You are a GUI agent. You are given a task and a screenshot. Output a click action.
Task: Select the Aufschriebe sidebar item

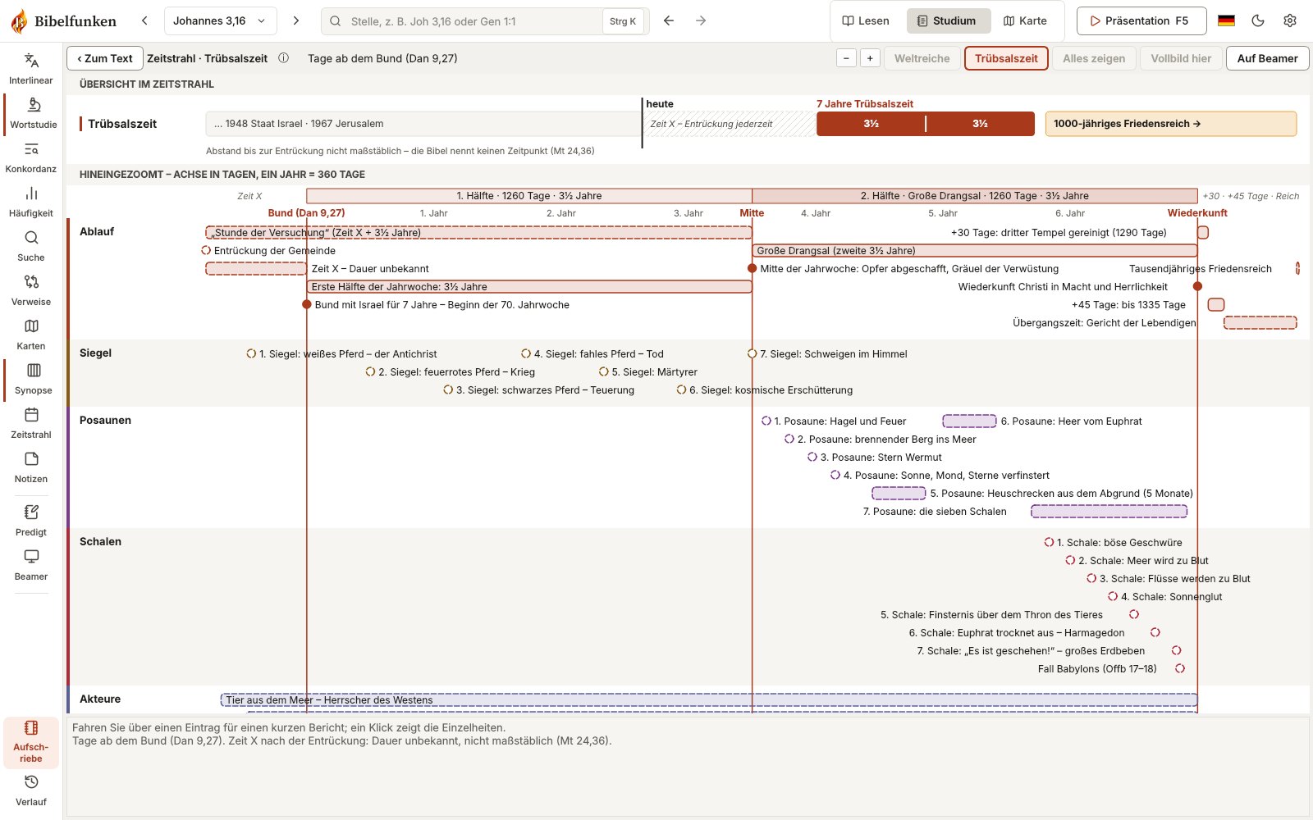coord(31,742)
